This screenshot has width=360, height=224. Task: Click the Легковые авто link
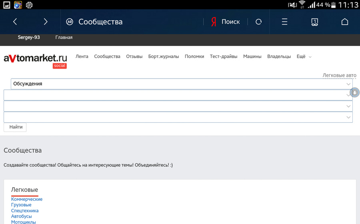339,75
